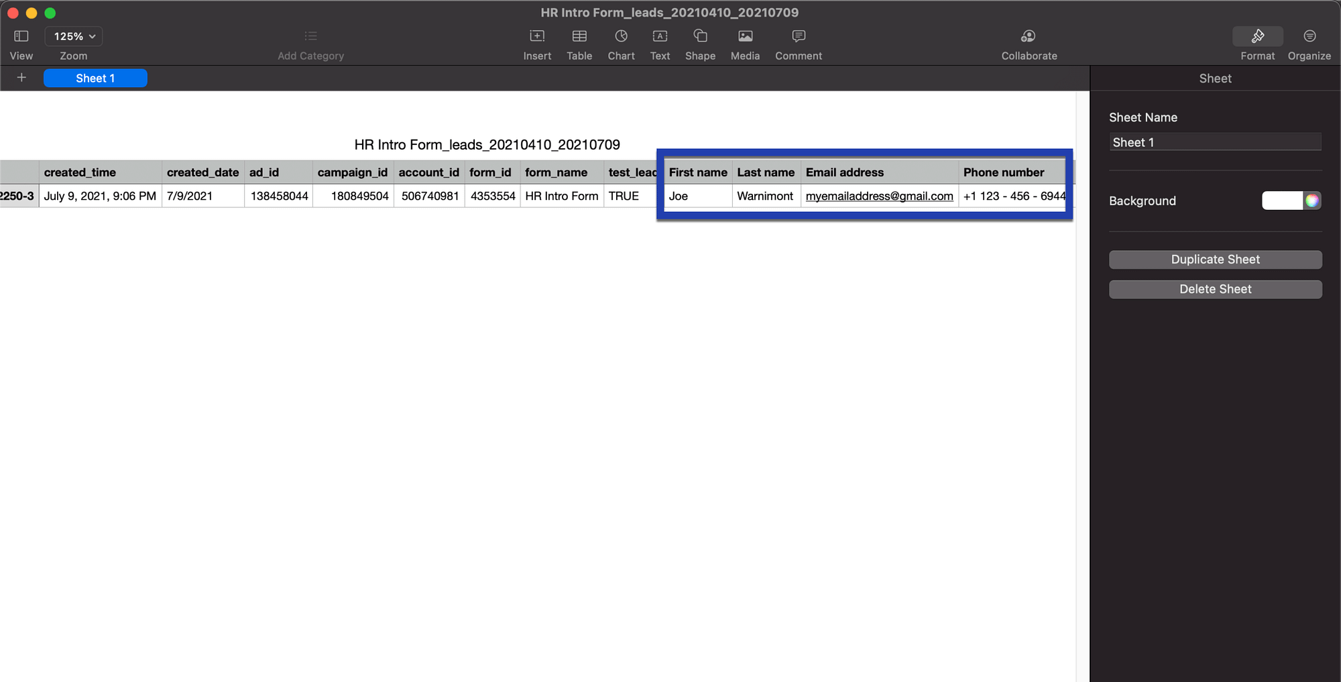The width and height of the screenshot is (1341, 682).
Task: Click the Sheet Name input field
Action: (1215, 141)
